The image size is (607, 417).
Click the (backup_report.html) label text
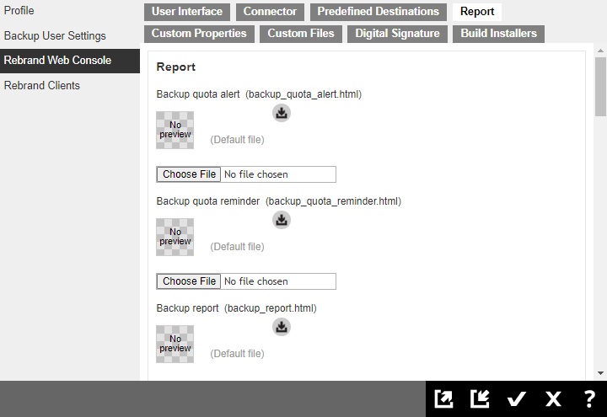(271, 308)
